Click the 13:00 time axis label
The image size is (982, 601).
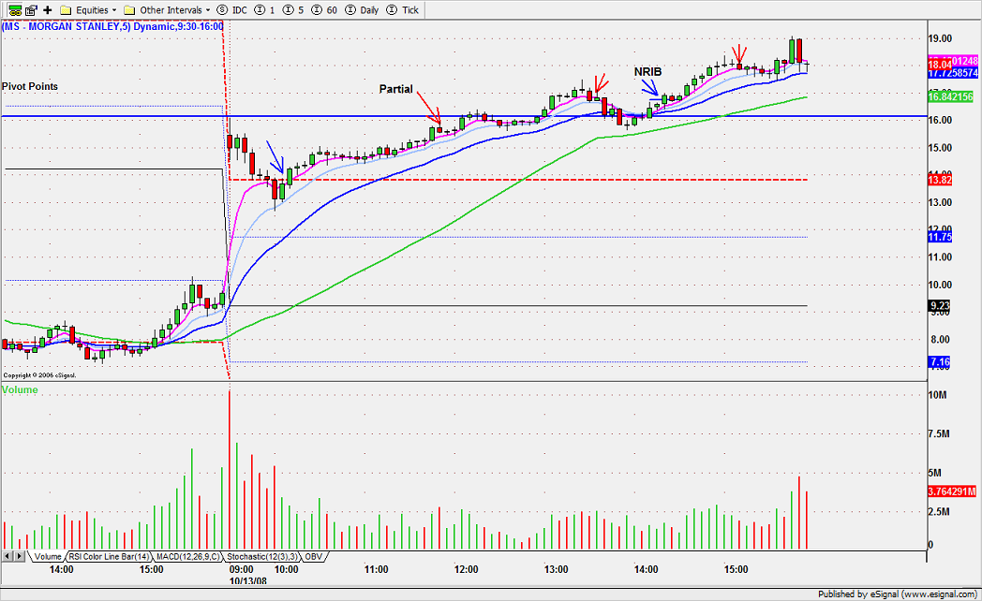pyautogui.click(x=557, y=570)
